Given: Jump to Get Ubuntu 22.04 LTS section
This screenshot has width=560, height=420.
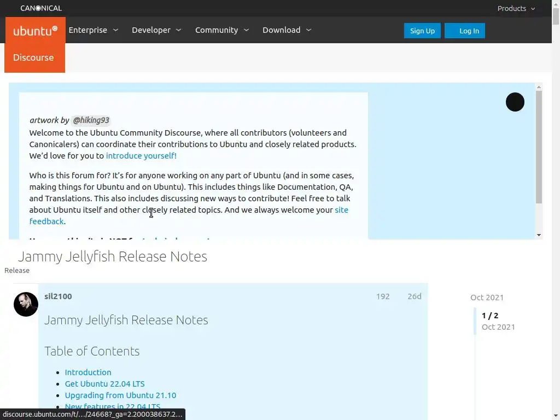Looking at the screenshot, I should [104, 383].
